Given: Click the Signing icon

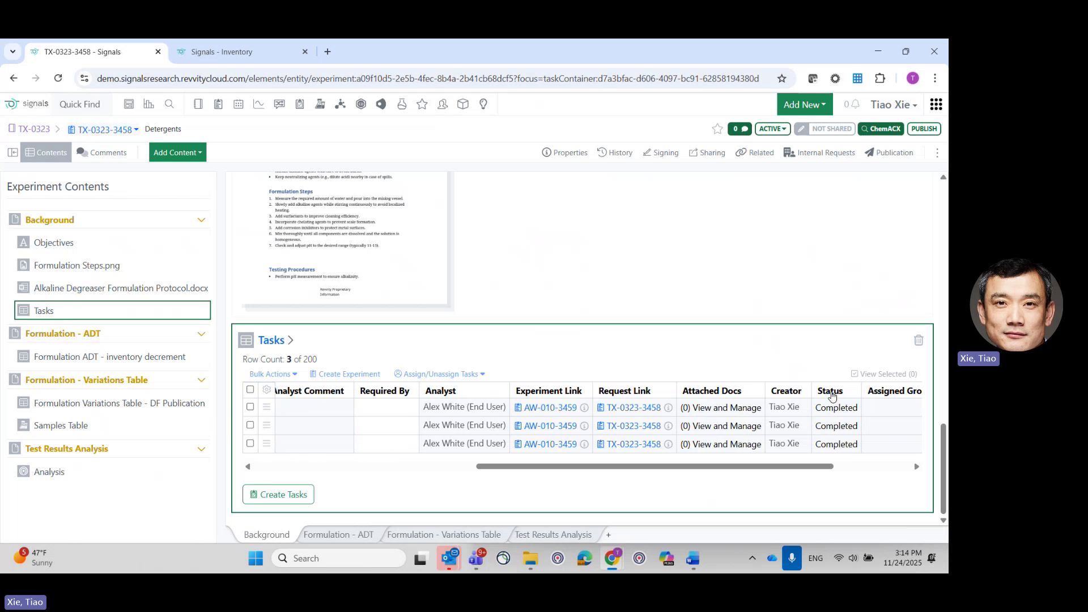Looking at the screenshot, I should coord(660,152).
